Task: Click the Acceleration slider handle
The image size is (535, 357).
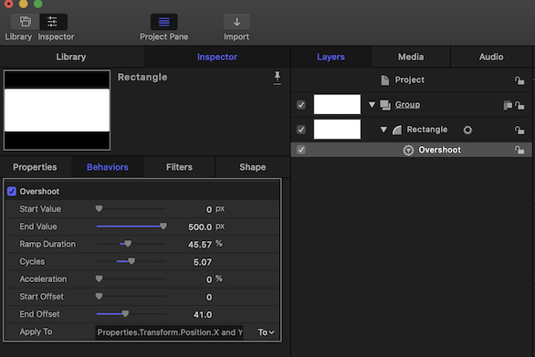Action: point(99,278)
